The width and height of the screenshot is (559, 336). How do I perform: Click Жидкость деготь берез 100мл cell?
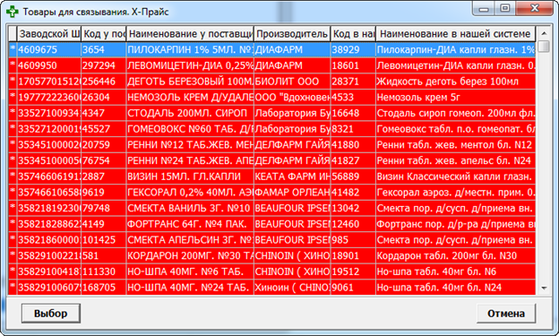point(456,82)
